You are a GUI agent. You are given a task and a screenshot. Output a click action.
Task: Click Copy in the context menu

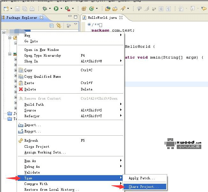pyautogui.click(x=71, y=70)
